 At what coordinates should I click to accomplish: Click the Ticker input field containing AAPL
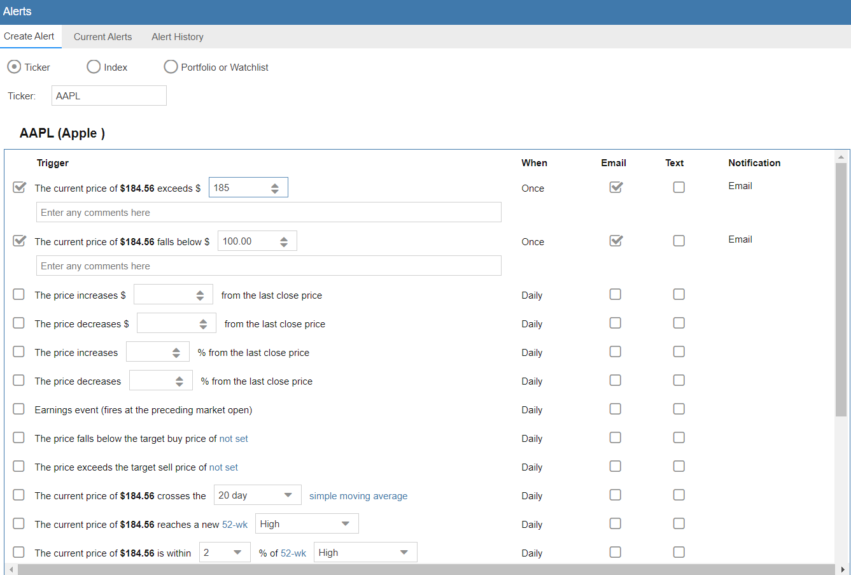(109, 96)
